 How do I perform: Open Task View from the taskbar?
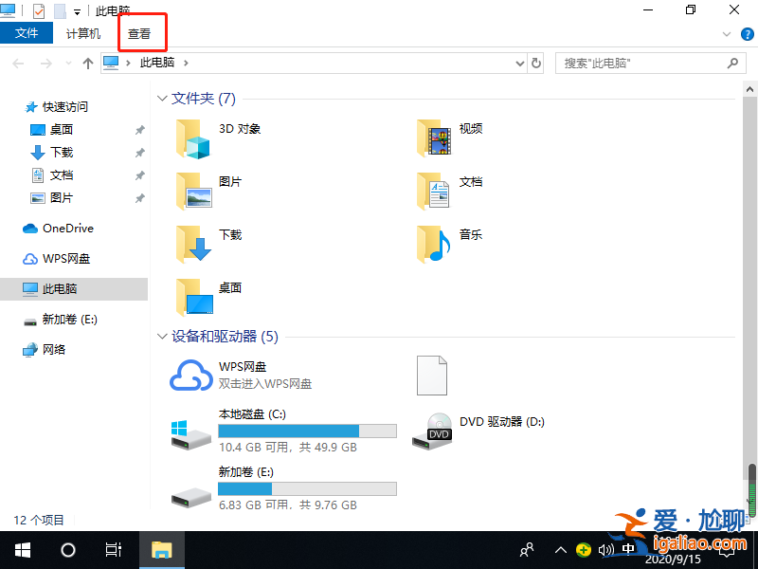[114, 550]
